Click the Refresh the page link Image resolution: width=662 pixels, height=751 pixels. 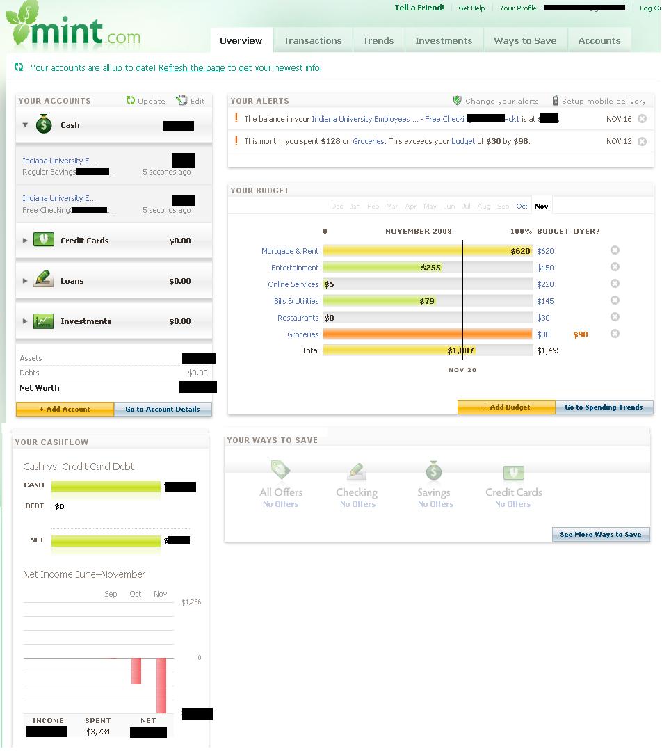click(x=191, y=68)
